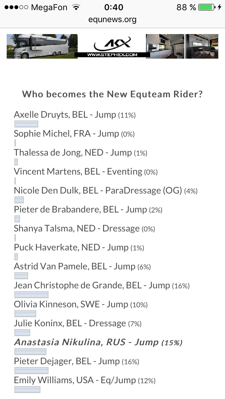The height and width of the screenshot is (399, 225).
Task: Tap the signal strength dots
Action: (15, 7)
